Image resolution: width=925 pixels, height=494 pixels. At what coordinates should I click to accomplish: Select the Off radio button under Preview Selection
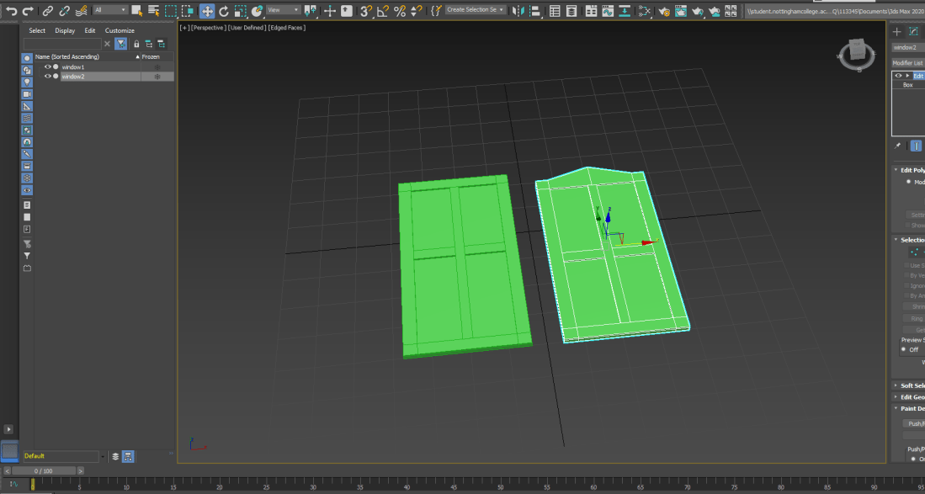pos(905,349)
